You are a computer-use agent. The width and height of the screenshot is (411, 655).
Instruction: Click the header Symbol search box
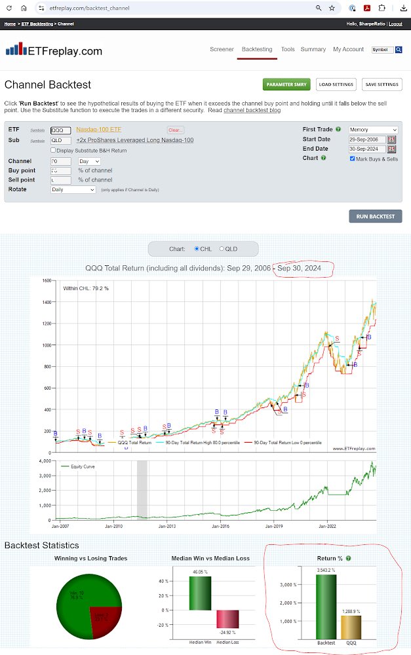pos(383,50)
